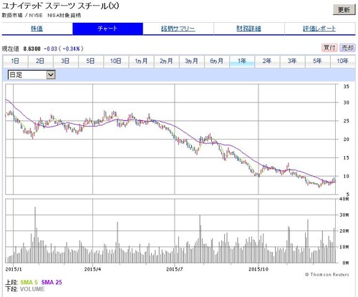Screen dimensions: 358x297
Task: Click the ユナイテッド ステーツ スチール title
Action: (x=60, y=6)
